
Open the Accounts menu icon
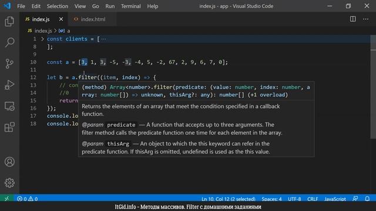click(x=9, y=162)
